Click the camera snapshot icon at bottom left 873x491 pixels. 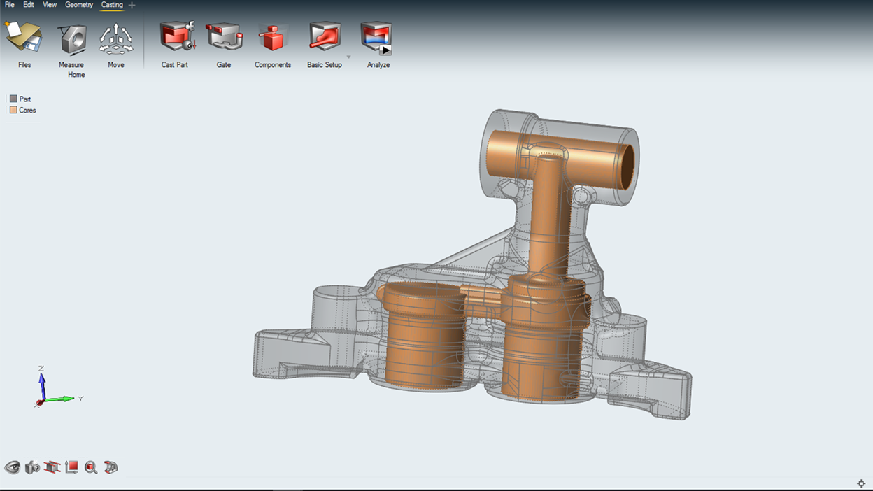pos(31,467)
